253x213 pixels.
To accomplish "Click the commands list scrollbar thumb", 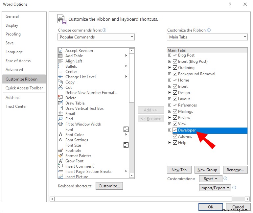I will pyautogui.click(x=132, y=78).
